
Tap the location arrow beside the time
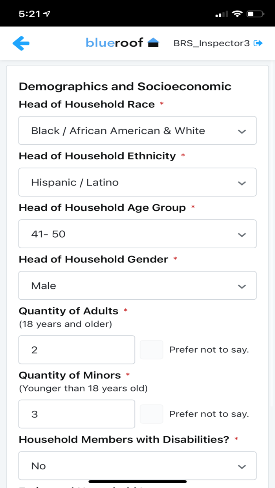click(47, 14)
